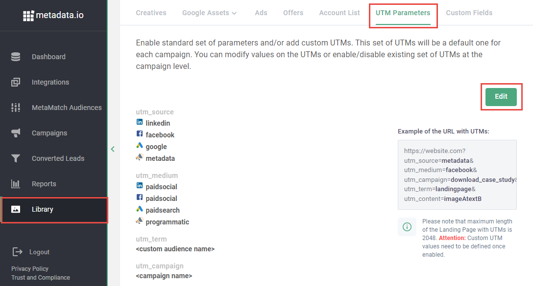533x286 pixels.
Task: Collapse the sidebar with the chevron
Action: [x=113, y=149]
